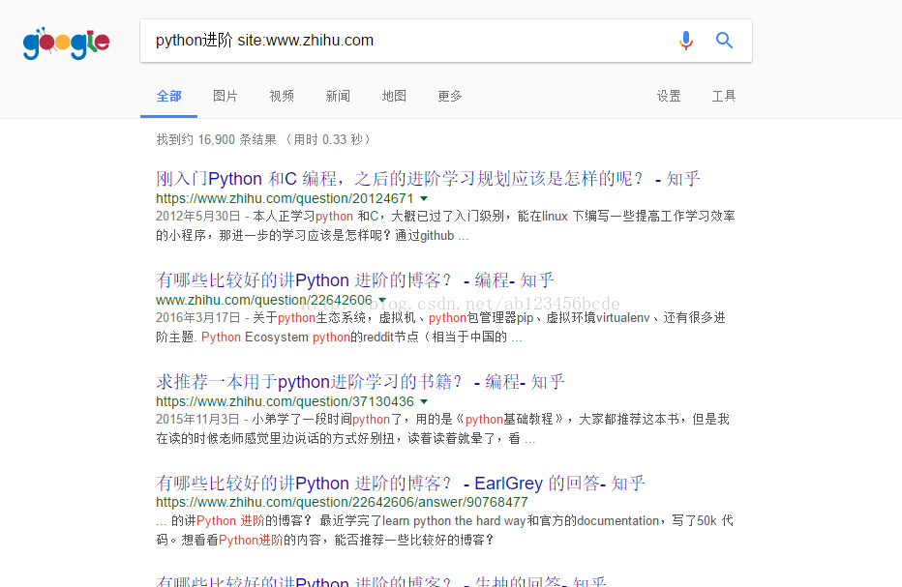Open the 工具 search tools
The height and width of the screenshot is (587, 902).
pyautogui.click(x=724, y=96)
